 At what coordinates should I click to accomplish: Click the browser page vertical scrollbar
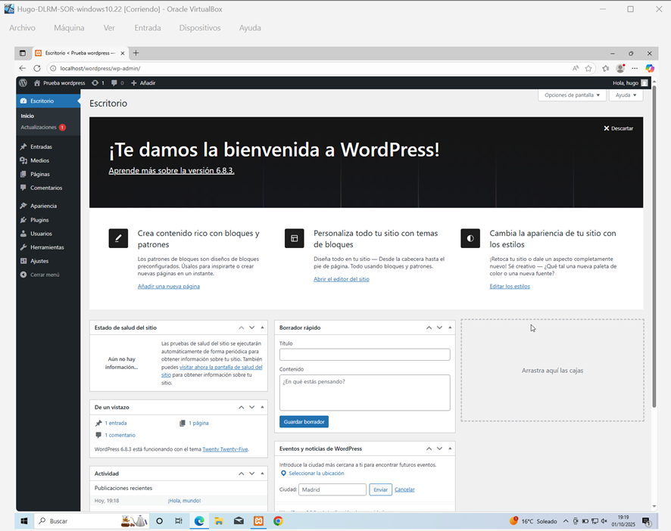click(653, 227)
